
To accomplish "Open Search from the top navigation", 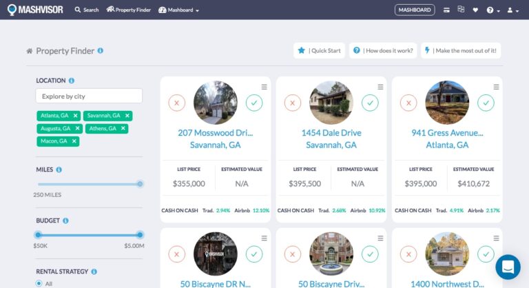I will pos(87,10).
